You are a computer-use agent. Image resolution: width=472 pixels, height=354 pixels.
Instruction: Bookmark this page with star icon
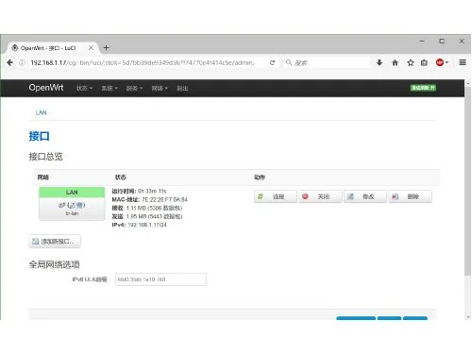click(x=411, y=62)
